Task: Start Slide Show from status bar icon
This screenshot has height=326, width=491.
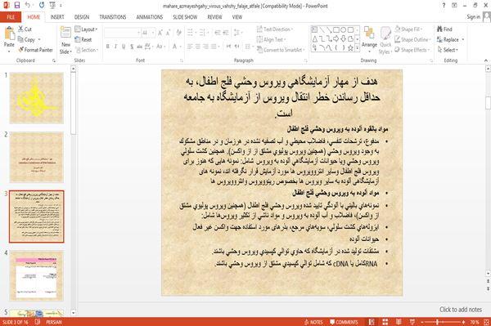Action: tap(412, 322)
